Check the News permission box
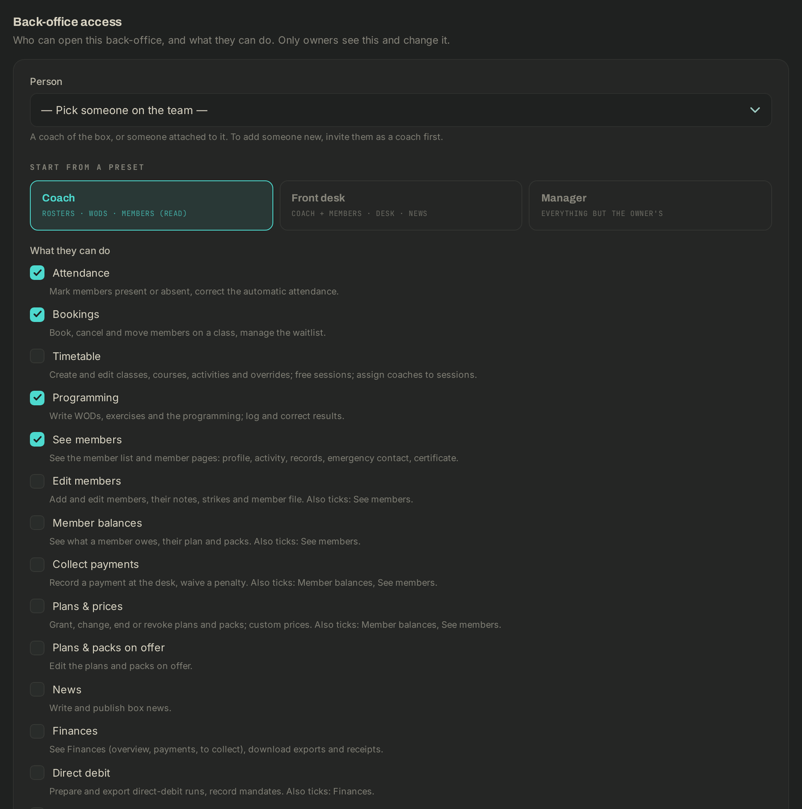This screenshot has height=809, width=802. (37, 689)
